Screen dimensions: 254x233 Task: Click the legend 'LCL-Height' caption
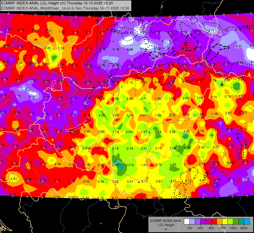click(x=166, y=225)
